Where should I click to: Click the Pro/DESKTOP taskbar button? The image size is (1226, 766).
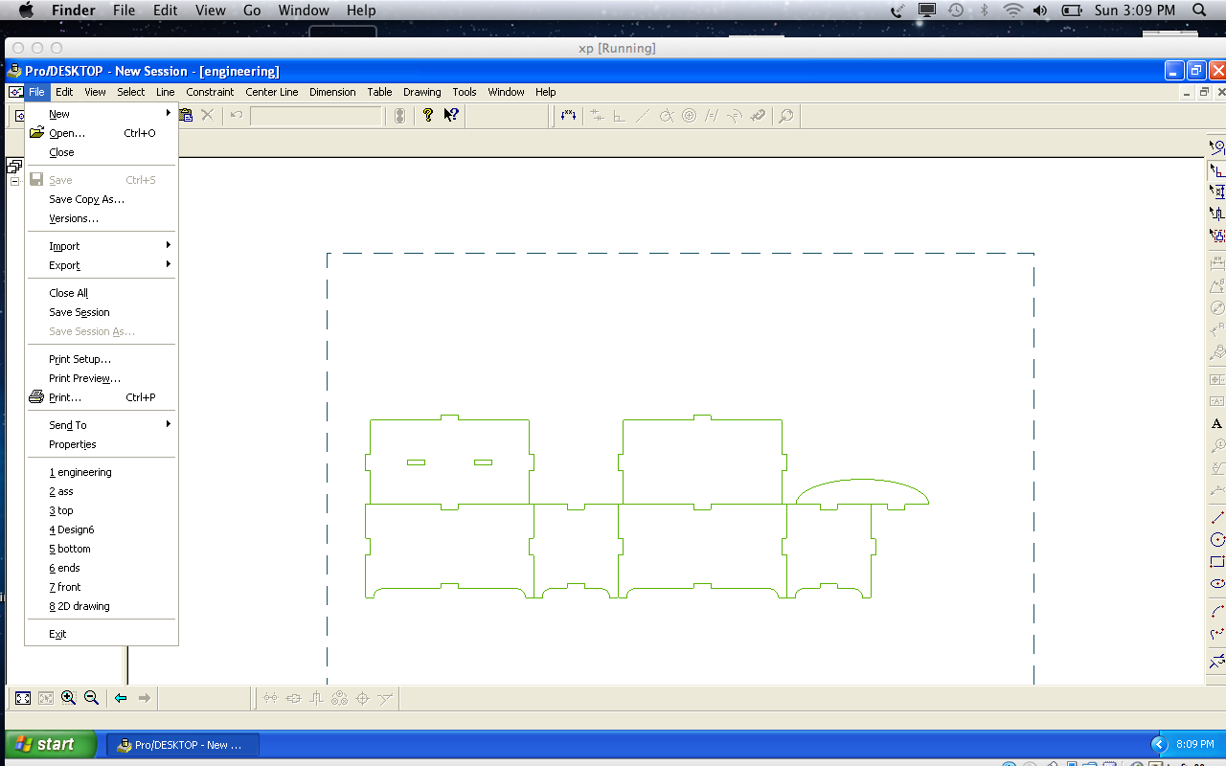click(x=182, y=745)
